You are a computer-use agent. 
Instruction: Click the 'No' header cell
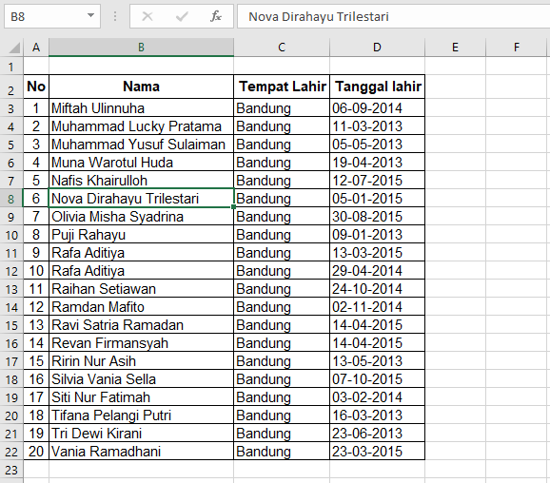pyautogui.click(x=36, y=87)
